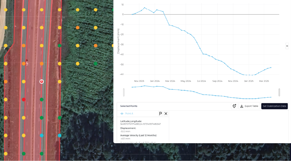This screenshot has height=161, width=291.
Task: Grab the left handle of the time range slider
Action: click(124, 92)
